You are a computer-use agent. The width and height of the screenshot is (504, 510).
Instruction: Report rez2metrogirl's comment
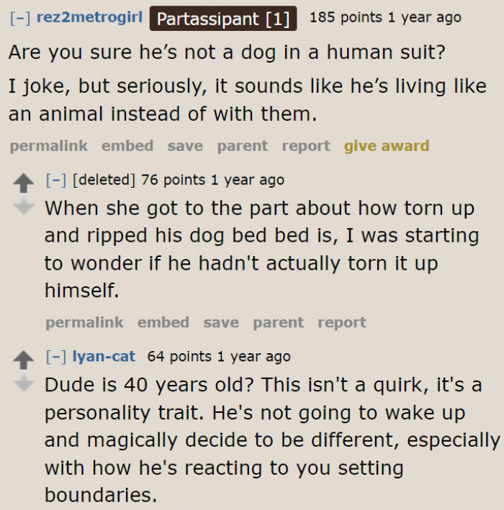[x=306, y=146]
